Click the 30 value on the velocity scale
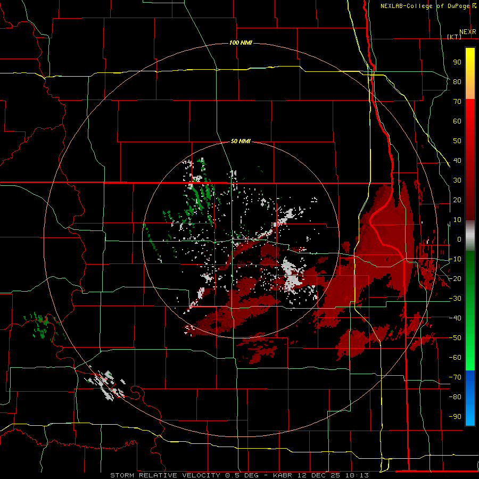 click(457, 180)
